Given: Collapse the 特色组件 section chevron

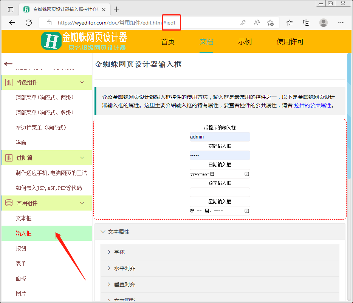Looking at the screenshot, I should [x=82, y=82].
